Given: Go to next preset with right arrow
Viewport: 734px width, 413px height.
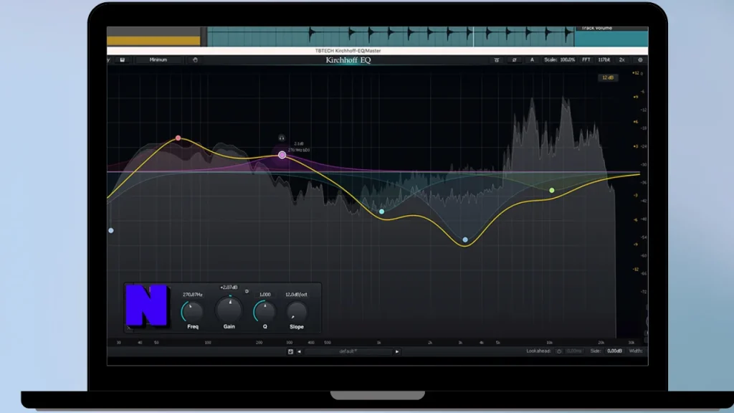Looking at the screenshot, I should (397, 351).
